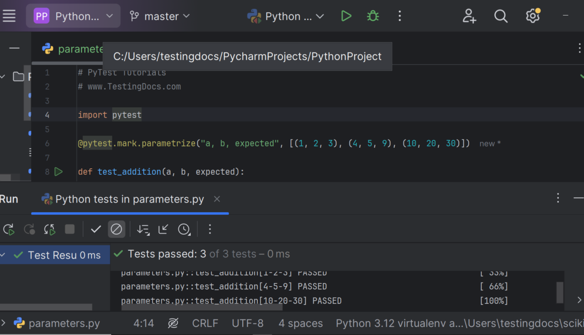Click the CRLF line separator setting
Screen dimensions: 584x335
(x=205, y=323)
